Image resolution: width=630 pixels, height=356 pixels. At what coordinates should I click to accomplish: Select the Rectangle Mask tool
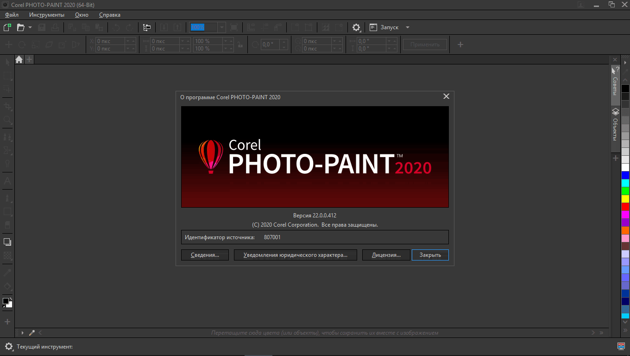pos(7,75)
